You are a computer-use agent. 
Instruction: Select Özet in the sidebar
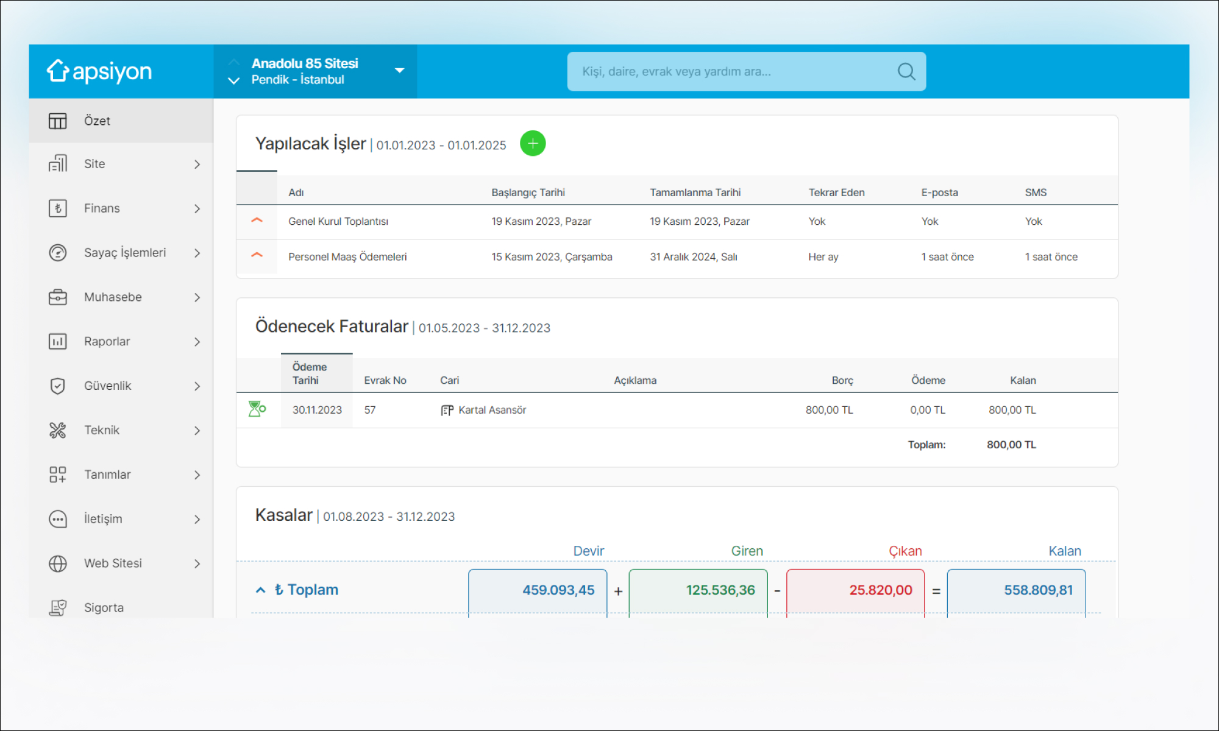(98, 121)
